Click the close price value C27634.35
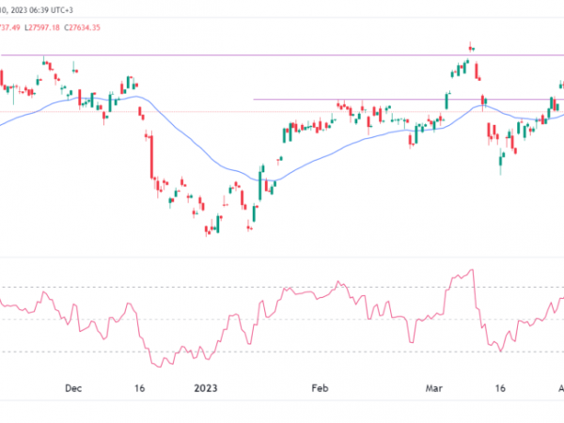564x423 pixels. click(x=82, y=27)
